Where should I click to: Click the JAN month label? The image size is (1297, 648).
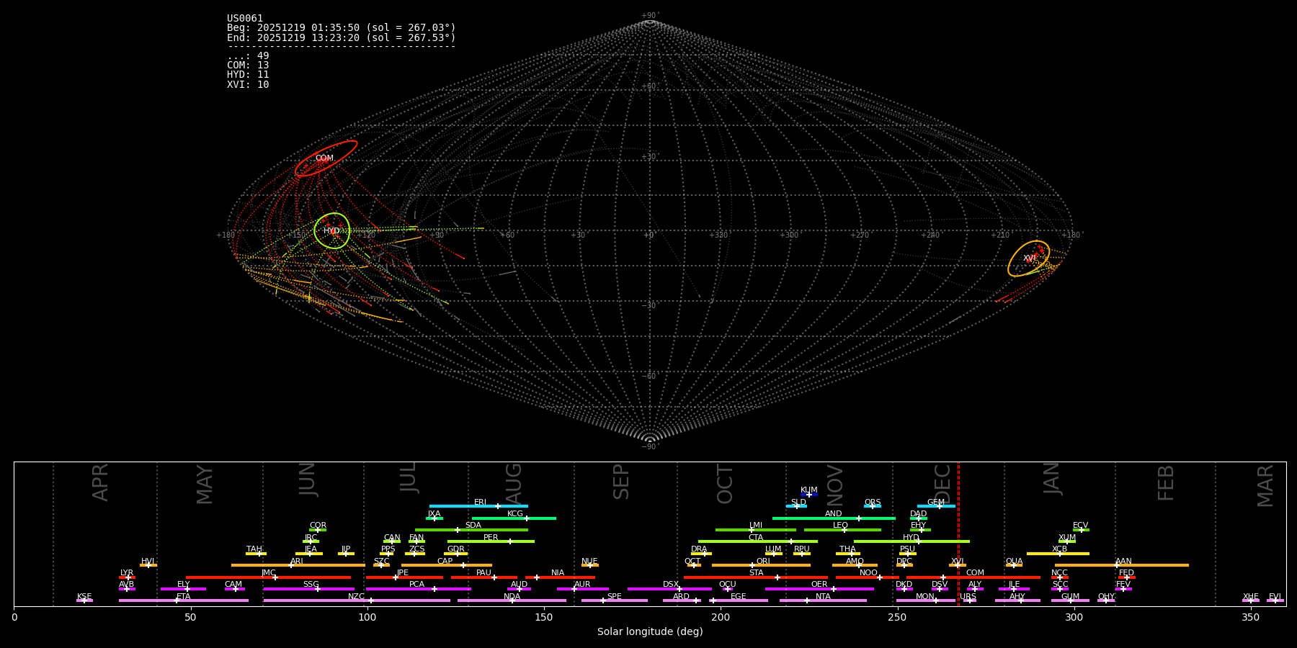click(1052, 479)
